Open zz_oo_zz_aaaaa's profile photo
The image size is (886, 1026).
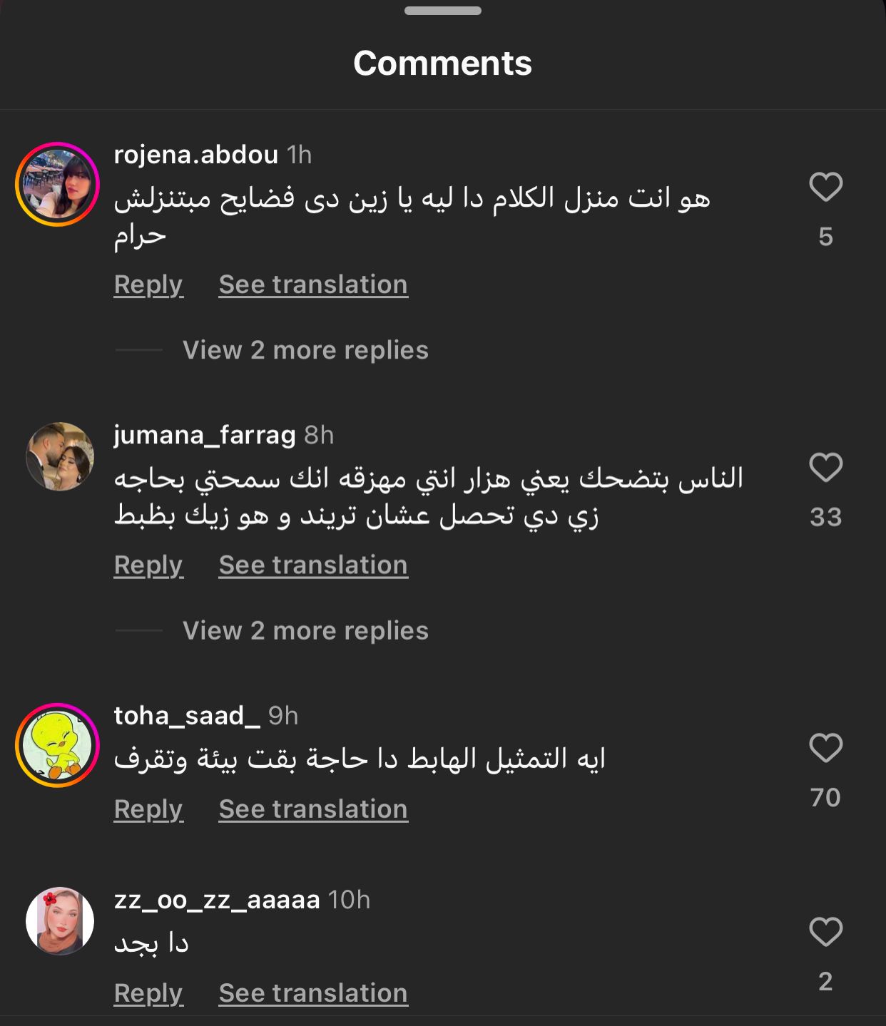60,920
